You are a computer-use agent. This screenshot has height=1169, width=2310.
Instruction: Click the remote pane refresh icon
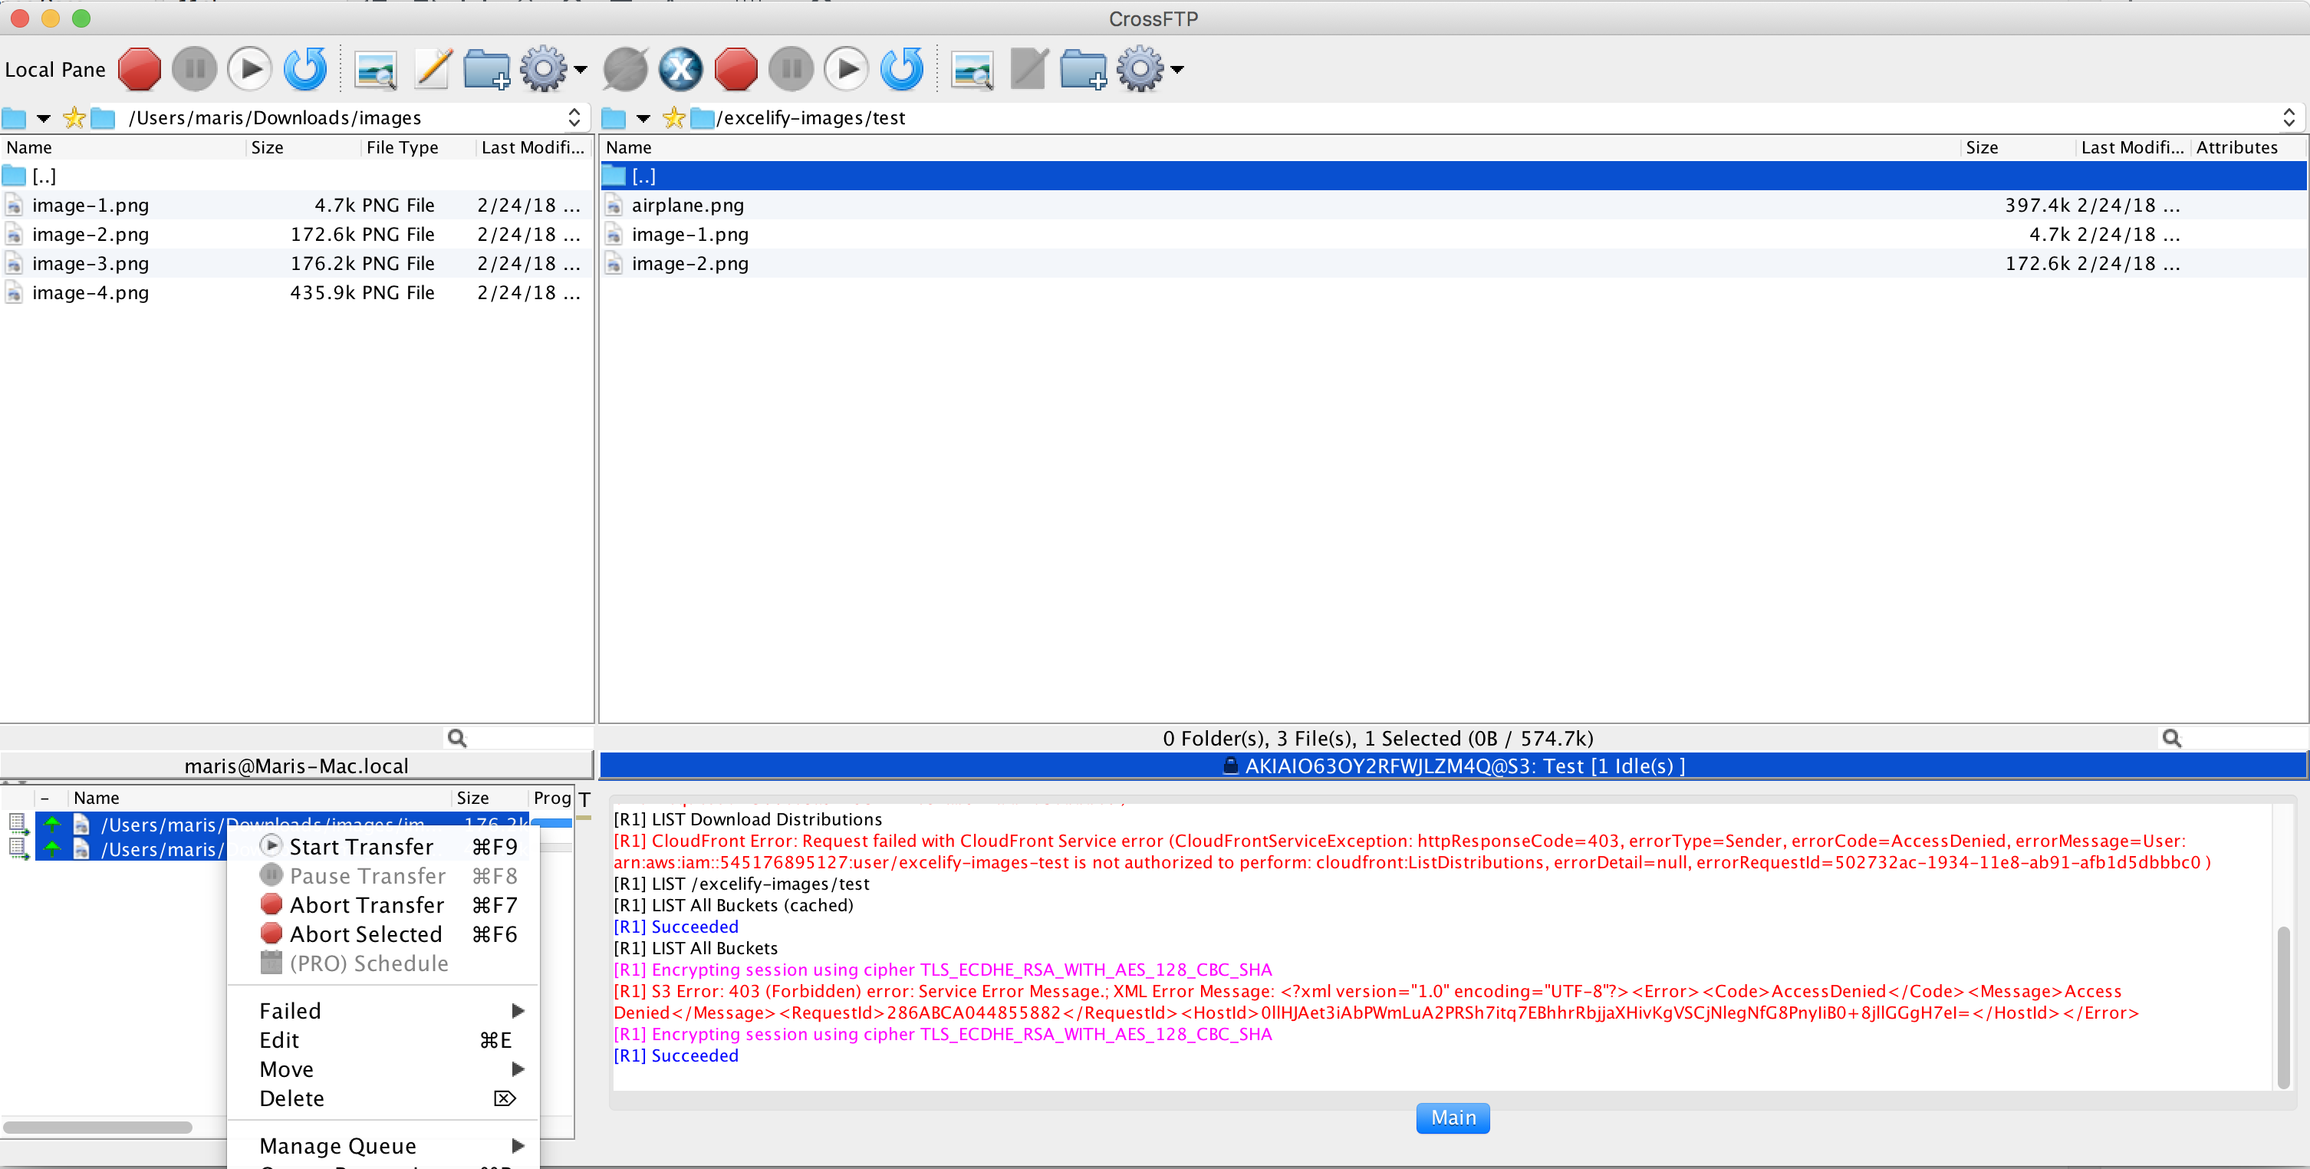[x=902, y=69]
